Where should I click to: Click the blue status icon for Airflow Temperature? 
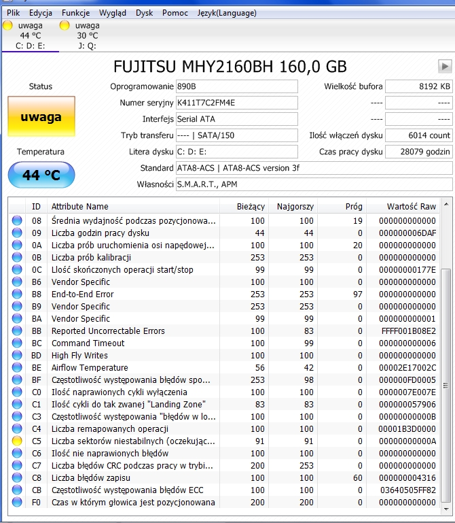click(17, 367)
